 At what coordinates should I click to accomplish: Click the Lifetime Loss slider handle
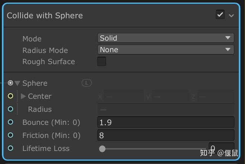click(x=102, y=149)
